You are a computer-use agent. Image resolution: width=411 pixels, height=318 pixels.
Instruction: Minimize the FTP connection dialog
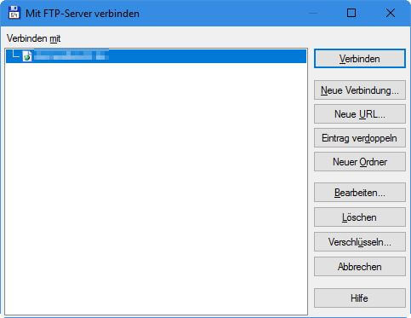pos(313,13)
